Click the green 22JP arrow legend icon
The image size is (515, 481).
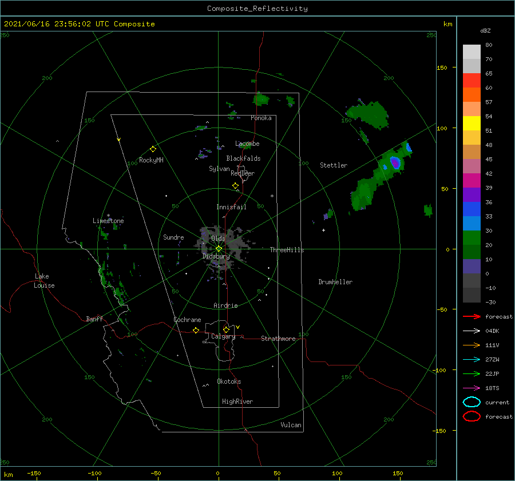(472, 373)
